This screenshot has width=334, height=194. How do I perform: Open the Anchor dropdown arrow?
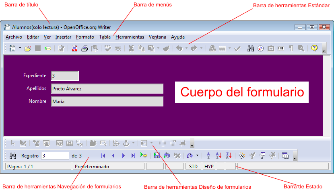click(x=133, y=143)
